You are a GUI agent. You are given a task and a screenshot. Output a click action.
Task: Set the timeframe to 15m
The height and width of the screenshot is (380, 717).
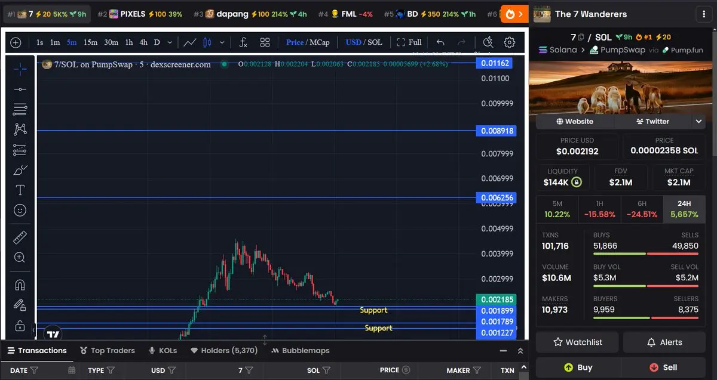point(90,42)
